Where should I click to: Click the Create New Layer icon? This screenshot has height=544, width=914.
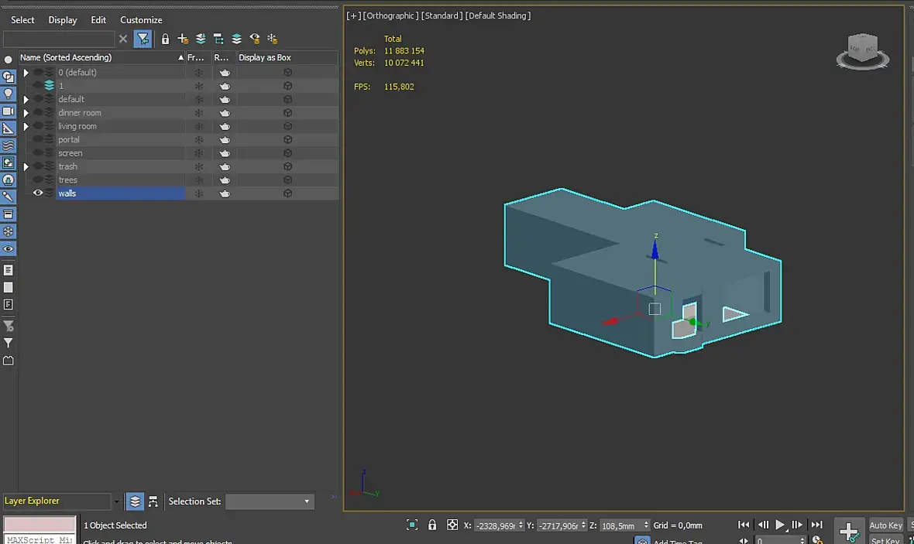183,39
